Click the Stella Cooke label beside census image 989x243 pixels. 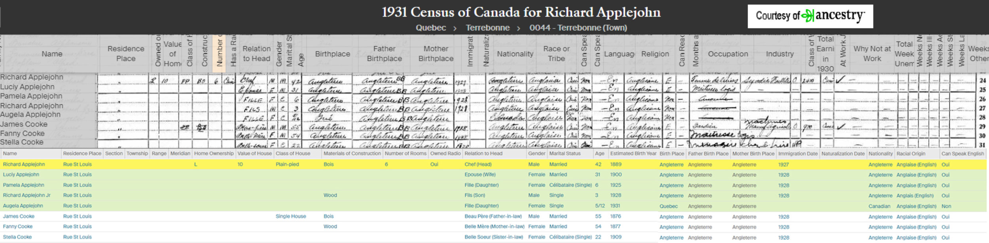(x=22, y=142)
